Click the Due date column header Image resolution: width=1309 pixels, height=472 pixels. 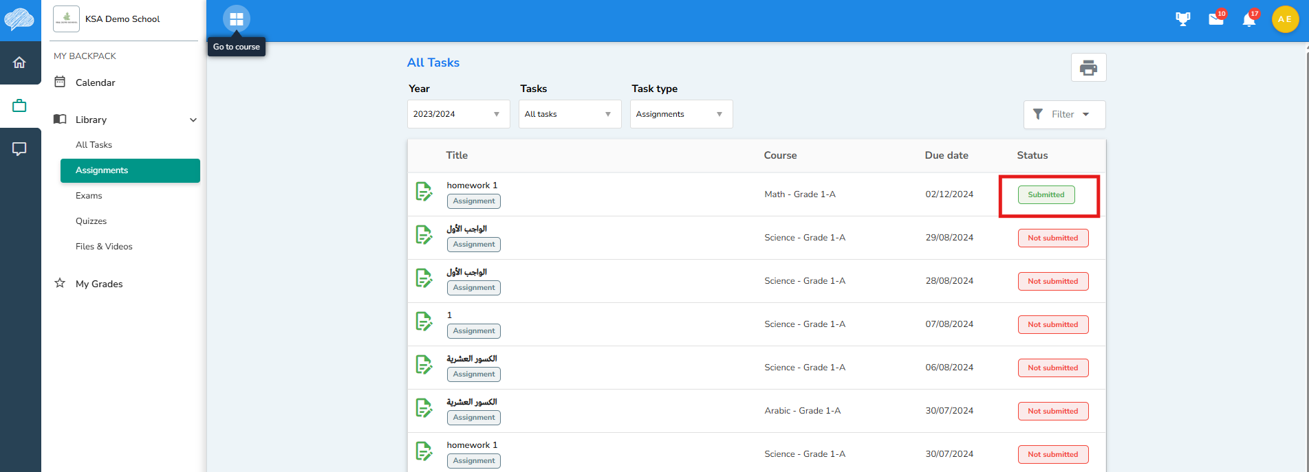point(946,155)
